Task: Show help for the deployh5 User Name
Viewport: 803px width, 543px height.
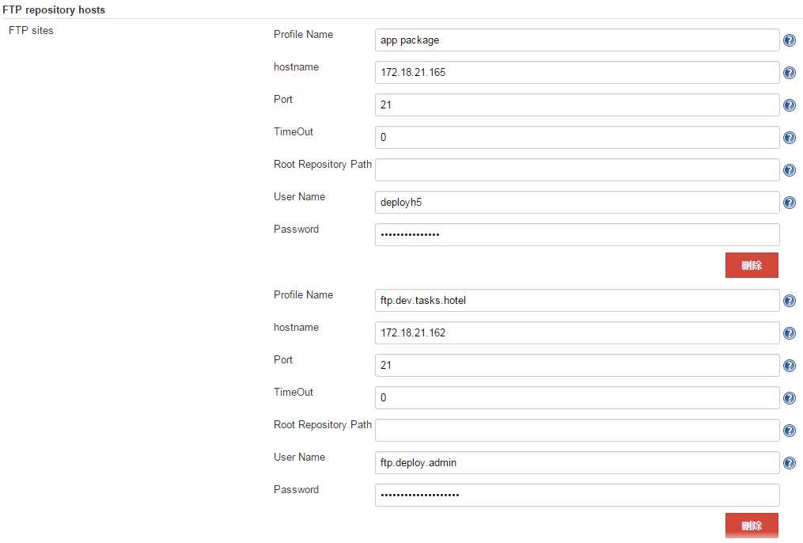Action: coord(789,203)
